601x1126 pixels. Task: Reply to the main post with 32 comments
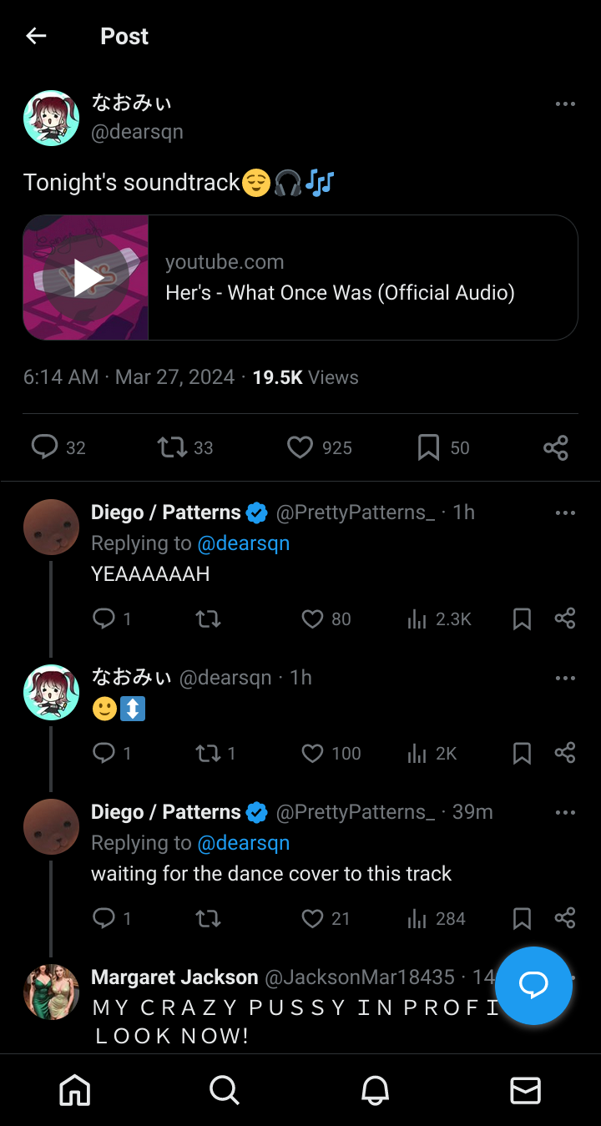[x=44, y=447]
